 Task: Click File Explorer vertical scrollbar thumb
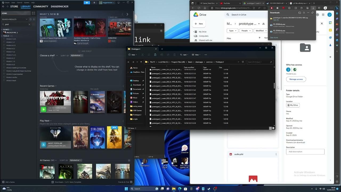click(x=274, y=86)
